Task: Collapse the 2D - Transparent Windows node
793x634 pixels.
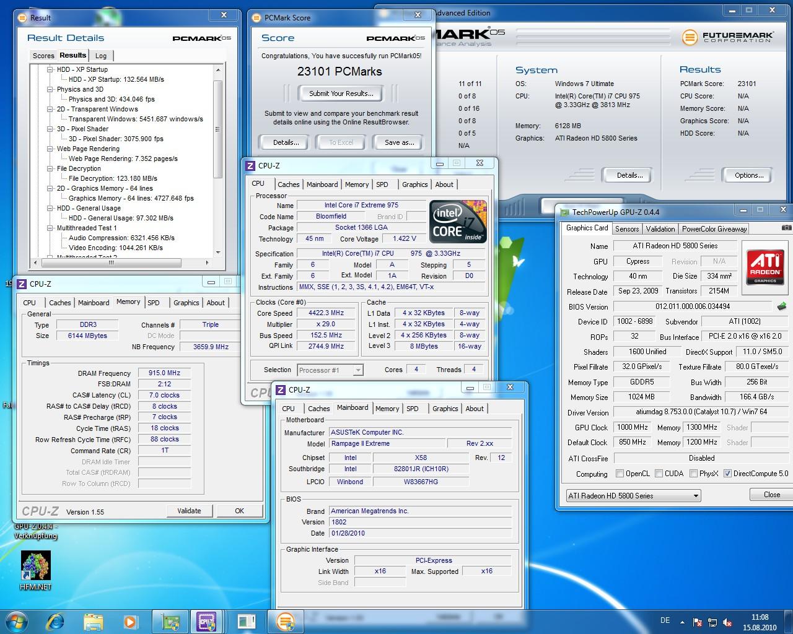Action: click(x=50, y=109)
